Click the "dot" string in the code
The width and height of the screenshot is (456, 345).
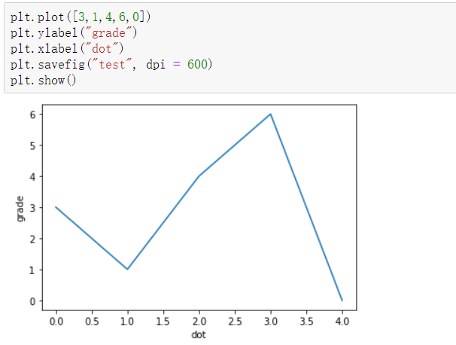tap(102, 48)
